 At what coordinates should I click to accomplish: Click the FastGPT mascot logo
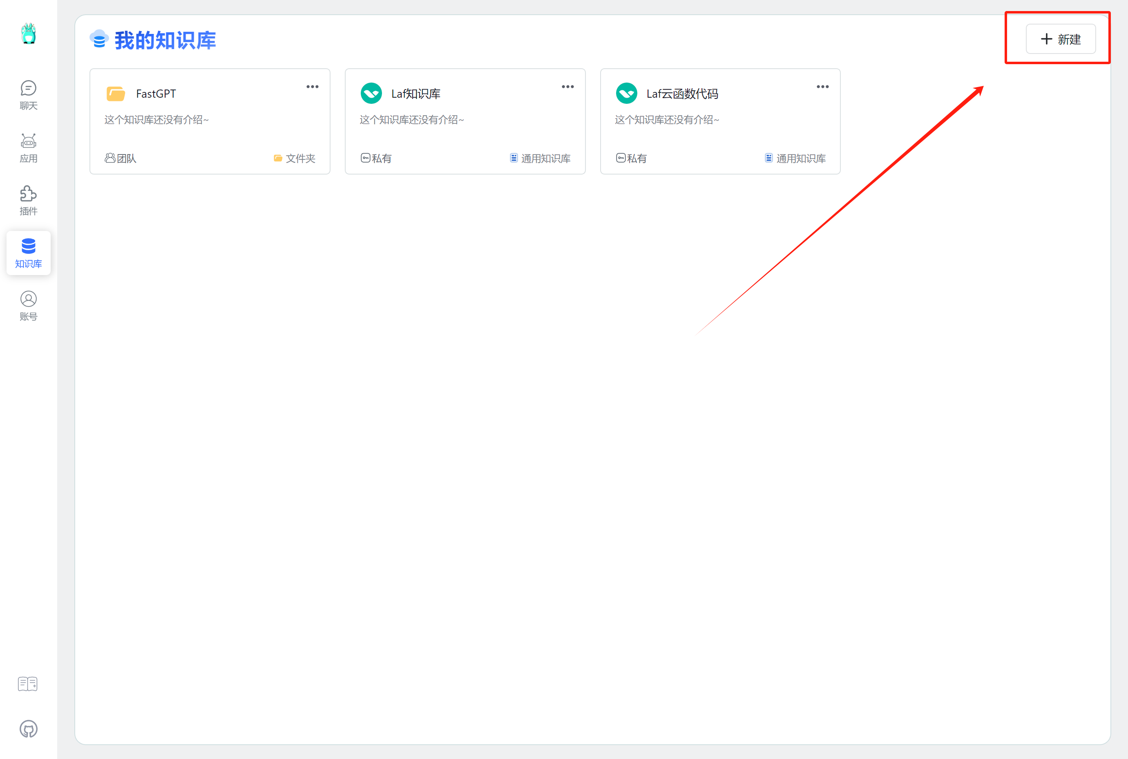point(29,34)
